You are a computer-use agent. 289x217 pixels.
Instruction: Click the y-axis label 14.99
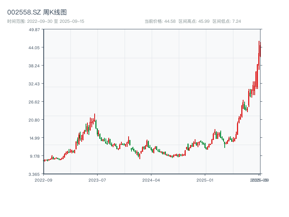(x=34, y=138)
